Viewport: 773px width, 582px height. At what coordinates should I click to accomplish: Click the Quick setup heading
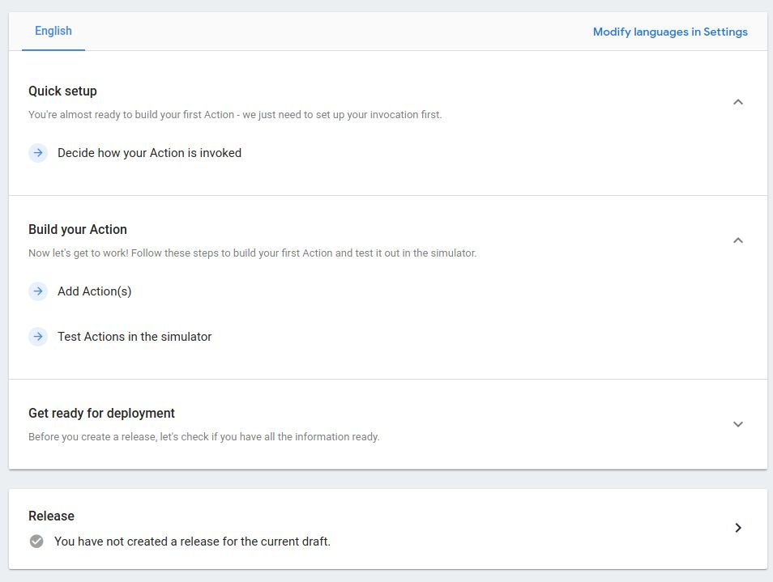click(x=62, y=91)
